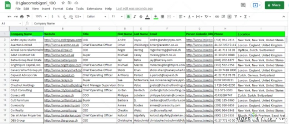Select cell 'BAM Construct UK'

pos(27,55)
